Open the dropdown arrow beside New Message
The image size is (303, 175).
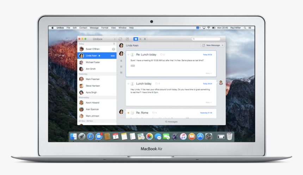tap(223, 45)
